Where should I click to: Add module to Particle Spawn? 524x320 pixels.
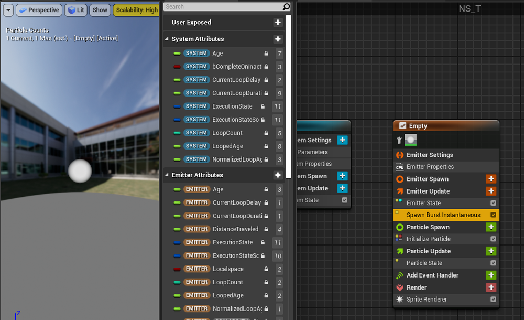tap(491, 227)
